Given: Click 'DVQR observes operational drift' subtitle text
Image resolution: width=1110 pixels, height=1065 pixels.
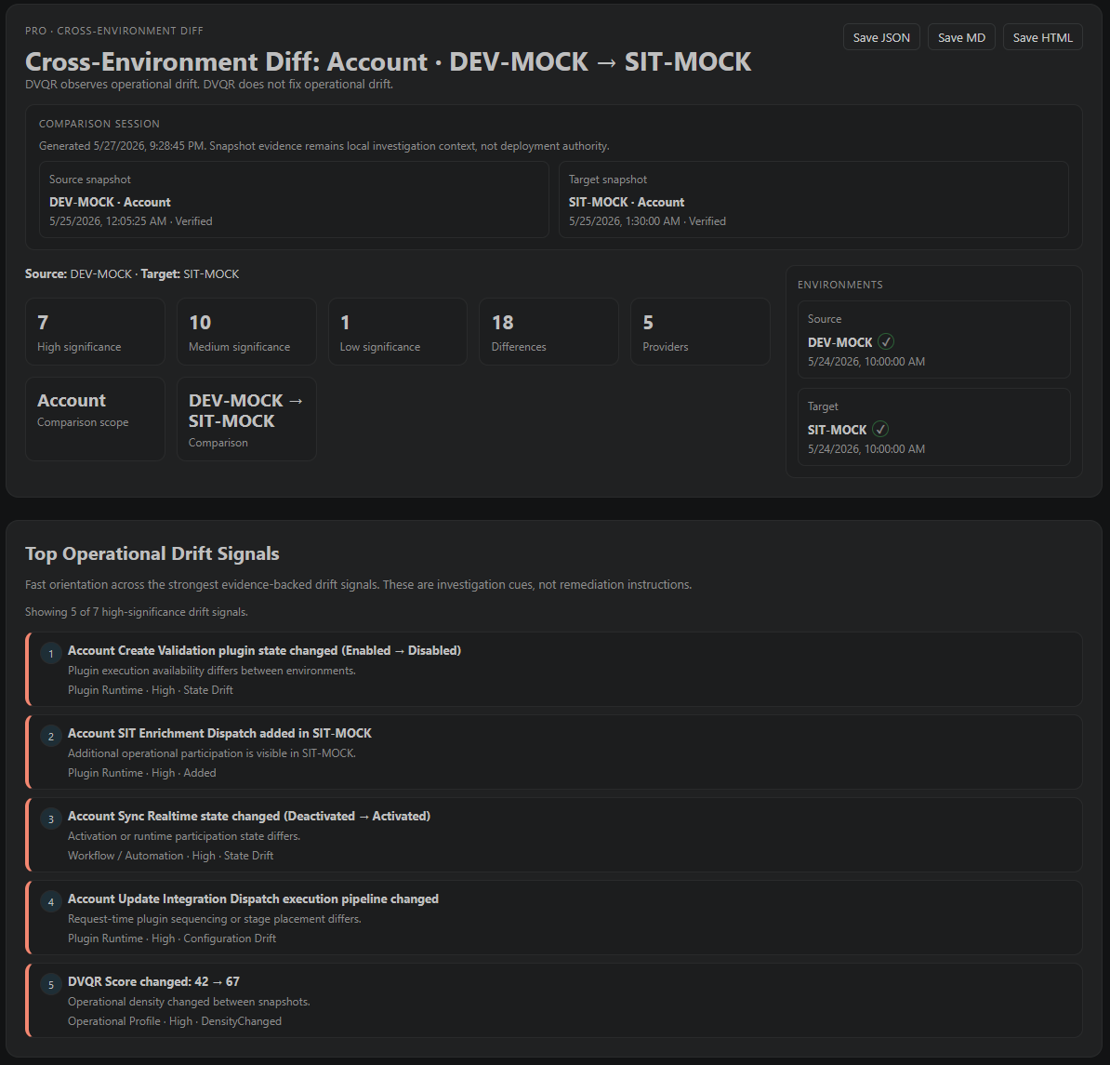Looking at the screenshot, I should coord(209,85).
